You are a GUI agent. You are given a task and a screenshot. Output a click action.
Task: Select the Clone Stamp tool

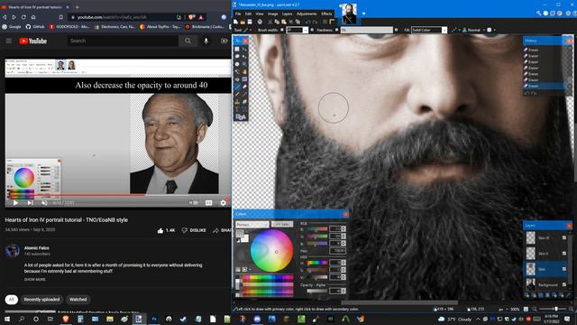point(237,102)
